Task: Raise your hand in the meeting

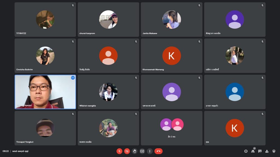Action: 134,151
